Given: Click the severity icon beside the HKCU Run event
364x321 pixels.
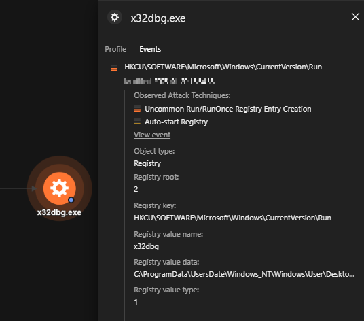Looking at the screenshot, I should click(x=114, y=68).
